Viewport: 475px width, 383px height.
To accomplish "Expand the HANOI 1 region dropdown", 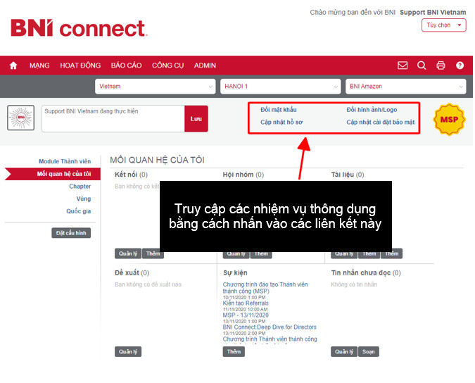I will pos(281,87).
